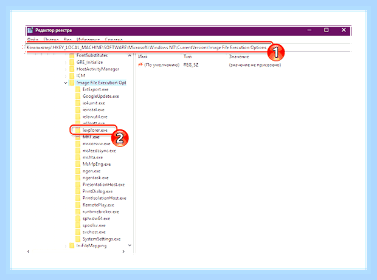Click the REG_SZ type cell
377x280 pixels.
coord(191,65)
